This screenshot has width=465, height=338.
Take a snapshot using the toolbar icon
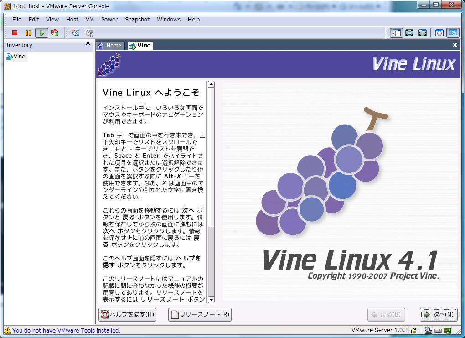tap(75, 33)
